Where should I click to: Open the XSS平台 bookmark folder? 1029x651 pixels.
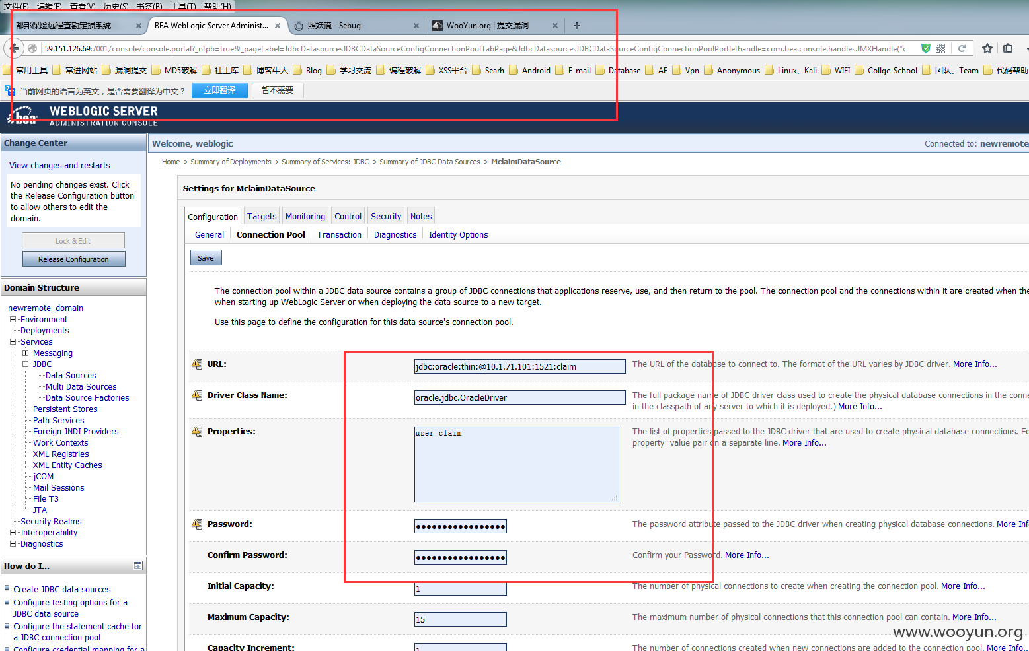(x=447, y=70)
